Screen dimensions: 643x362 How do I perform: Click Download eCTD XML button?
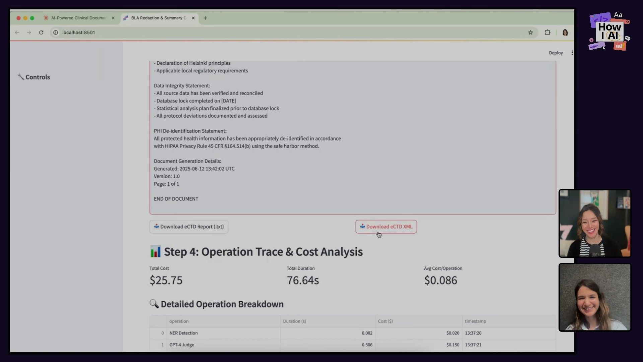point(386,227)
